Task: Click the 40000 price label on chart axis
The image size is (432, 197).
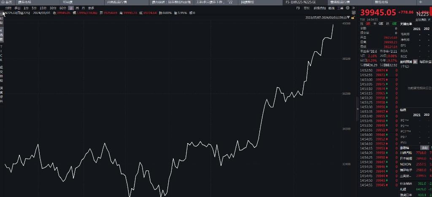Action: click(x=346, y=24)
